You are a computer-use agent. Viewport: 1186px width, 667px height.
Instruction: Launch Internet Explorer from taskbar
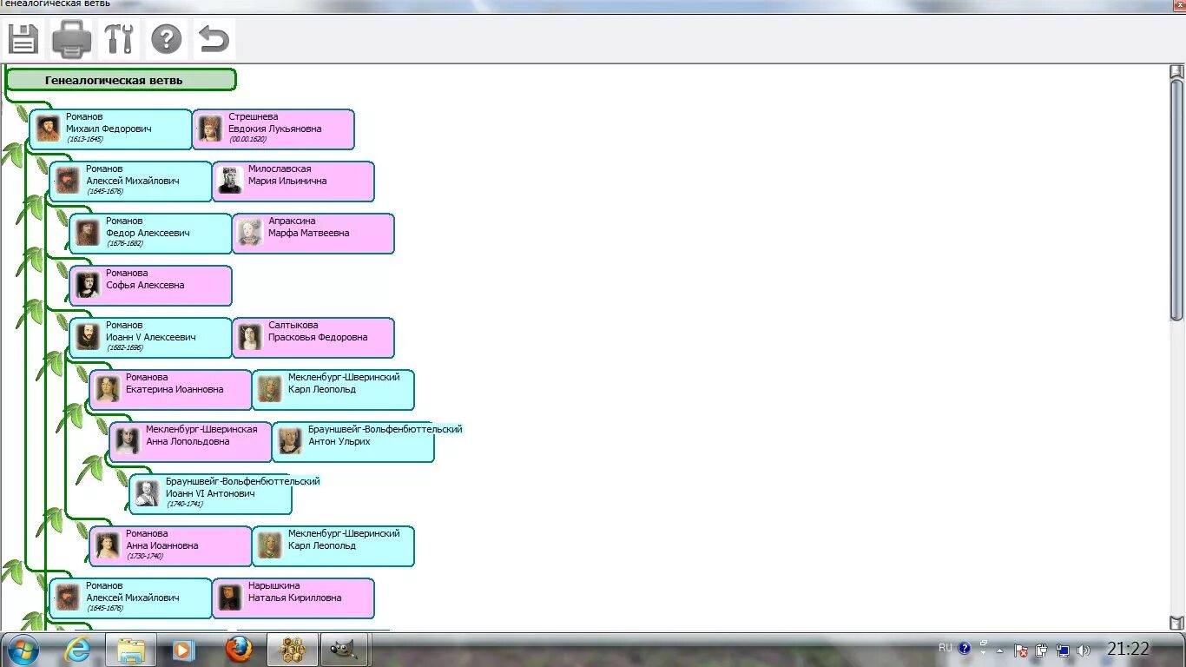click(77, 650)
